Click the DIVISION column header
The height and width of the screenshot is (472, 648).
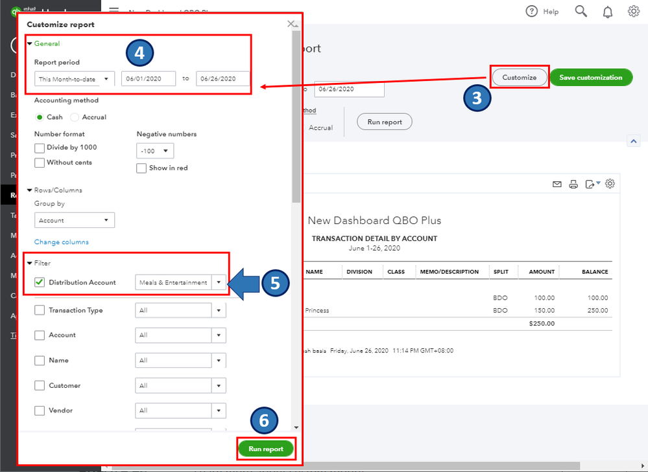coord(359,272)
